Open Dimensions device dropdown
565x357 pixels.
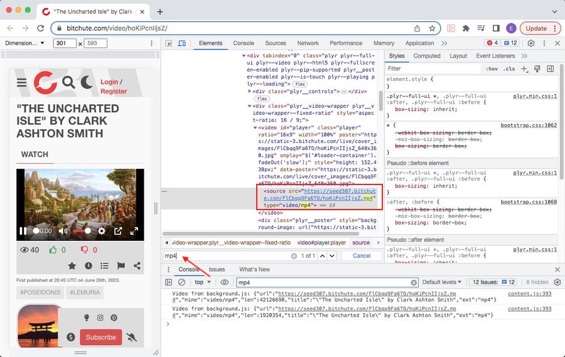24,43
